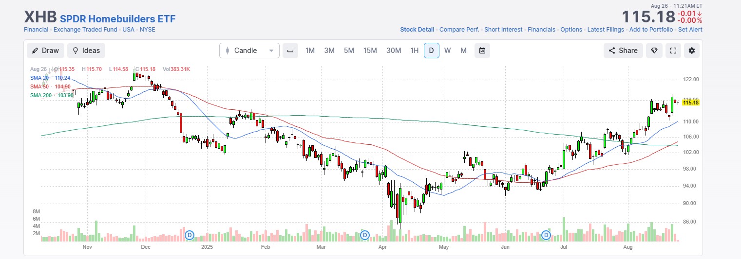Open the Stock Detail link

click(417, 30)
